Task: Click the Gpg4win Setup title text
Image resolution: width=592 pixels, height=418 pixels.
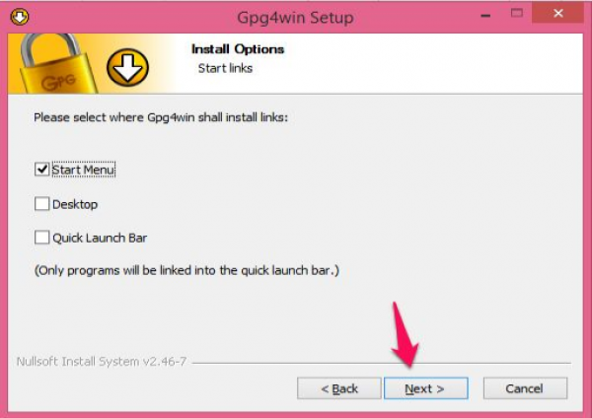Action: pyautogui.click(x=295, y=18)
